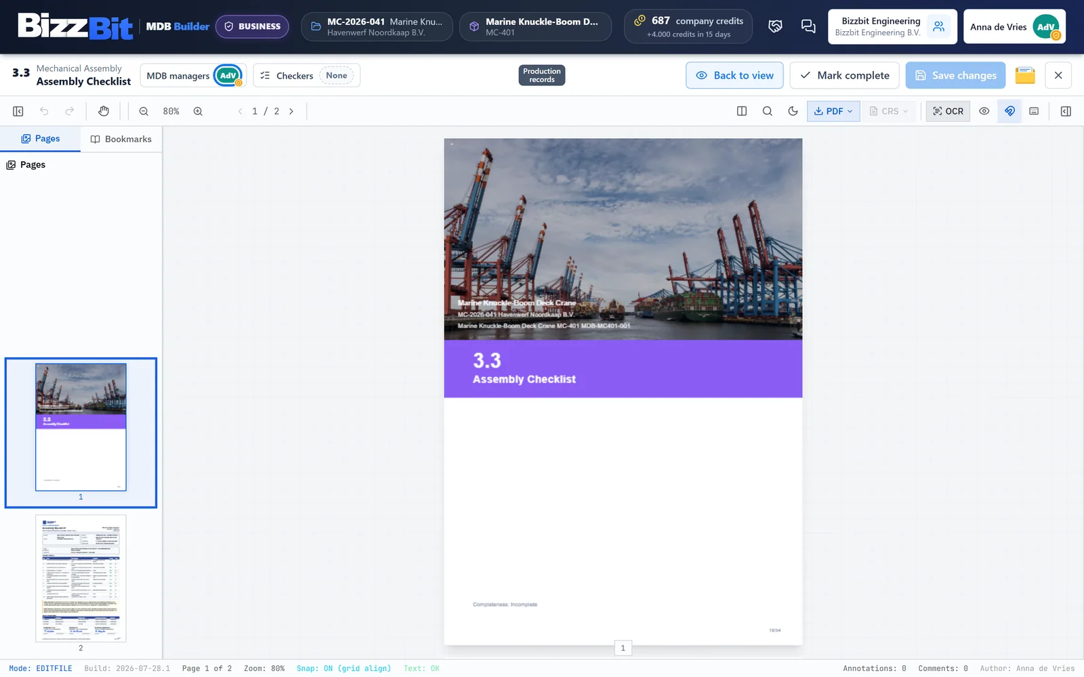1084x677 pixels.
Task: Zoom in on the document
Action: (x=198, y=111)
